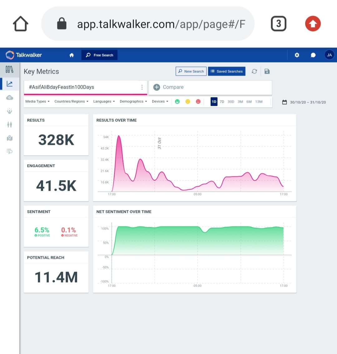Open the influencers sidebar icon

tap(9, 111)
